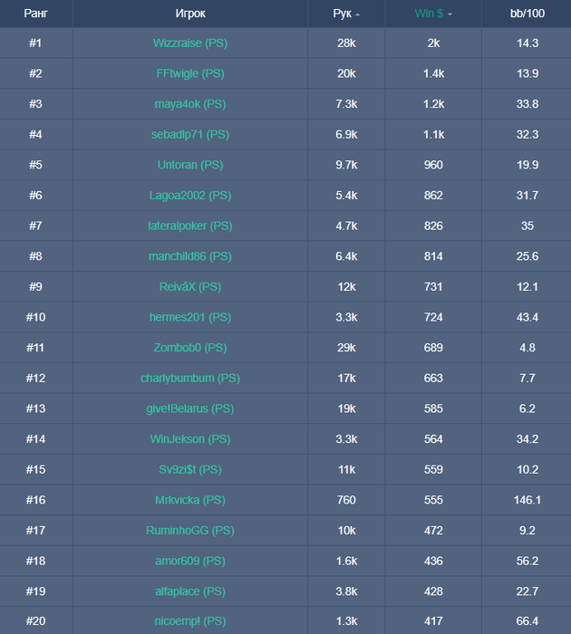This screenshot has height=634, width=571.
Task: Select the Mrkvicka (PS) player link
Action: point(190,500)
